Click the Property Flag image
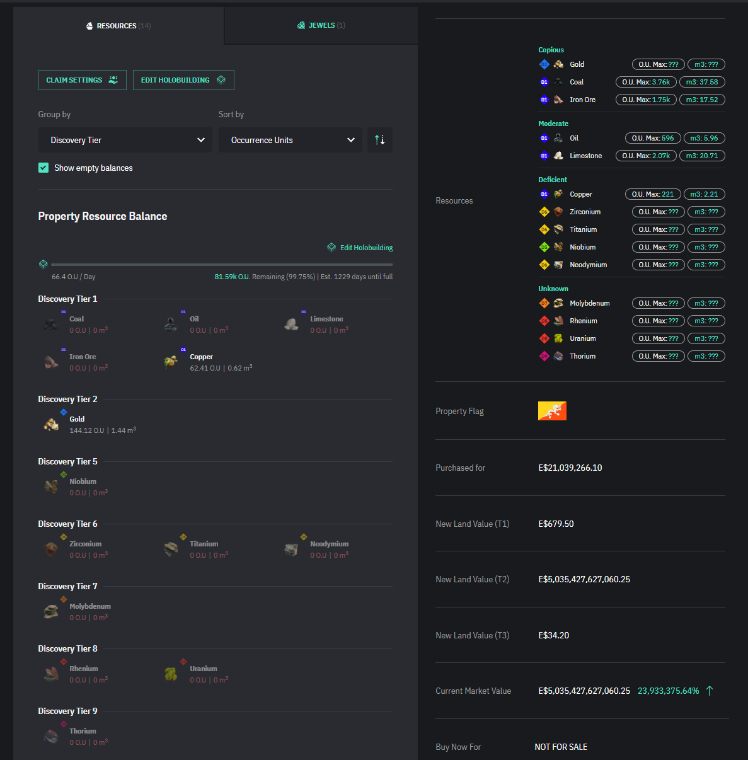This screenshot has width=748, height=760. [x=552, y=411]
